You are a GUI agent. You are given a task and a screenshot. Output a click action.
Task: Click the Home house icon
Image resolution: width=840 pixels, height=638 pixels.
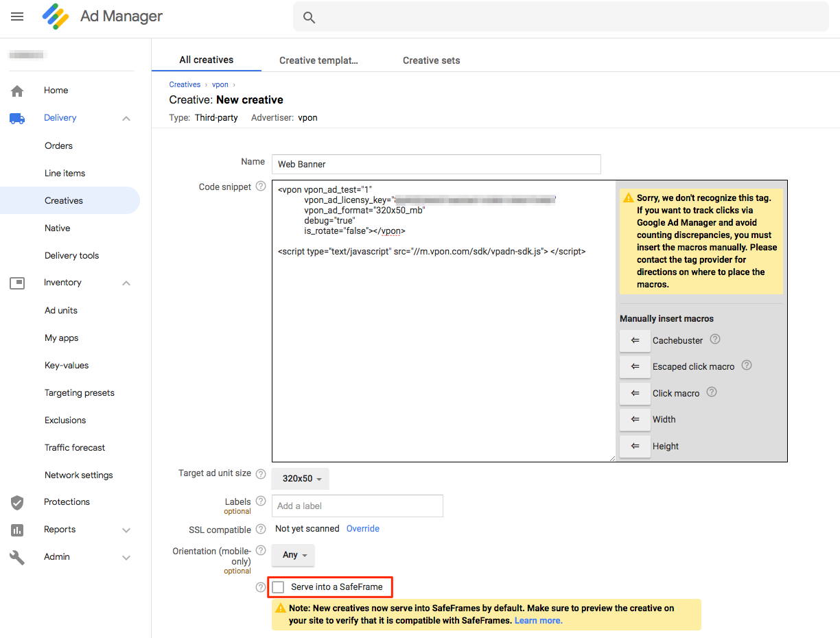click(17, 91)
